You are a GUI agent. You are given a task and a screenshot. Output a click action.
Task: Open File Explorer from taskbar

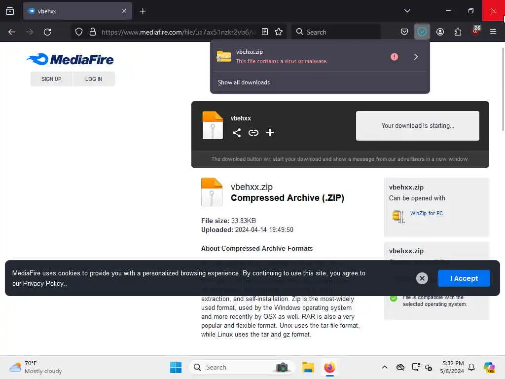pyautogui.click(x=308, y=367)
